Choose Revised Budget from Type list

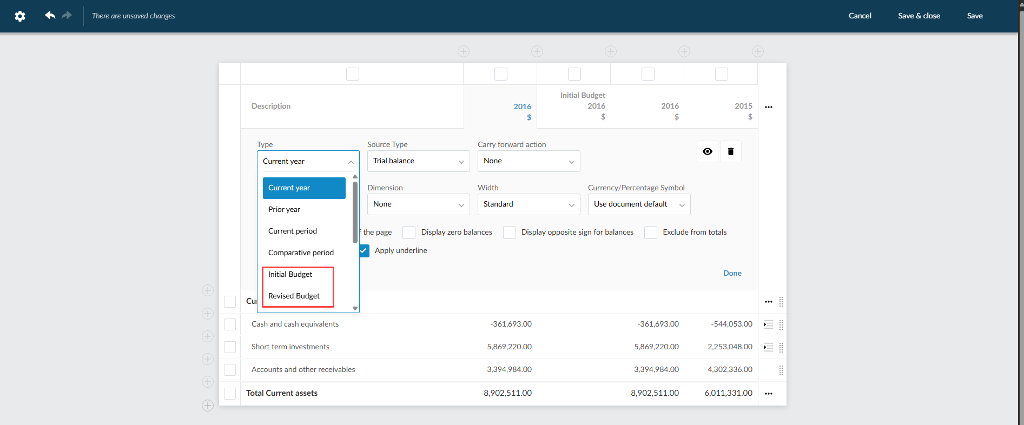pos(304,296)
